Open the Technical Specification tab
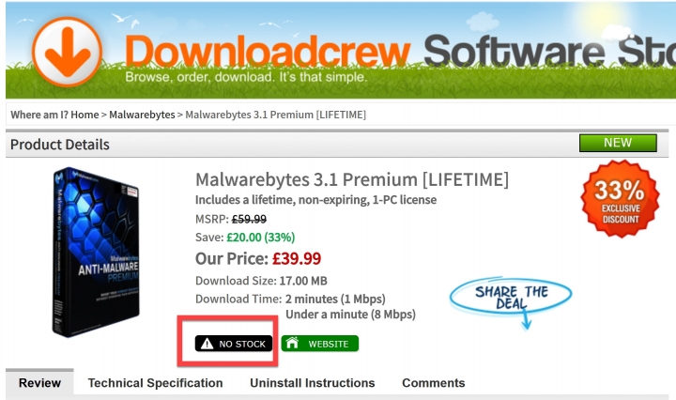676x400 pixels. [x=155, y=383]
